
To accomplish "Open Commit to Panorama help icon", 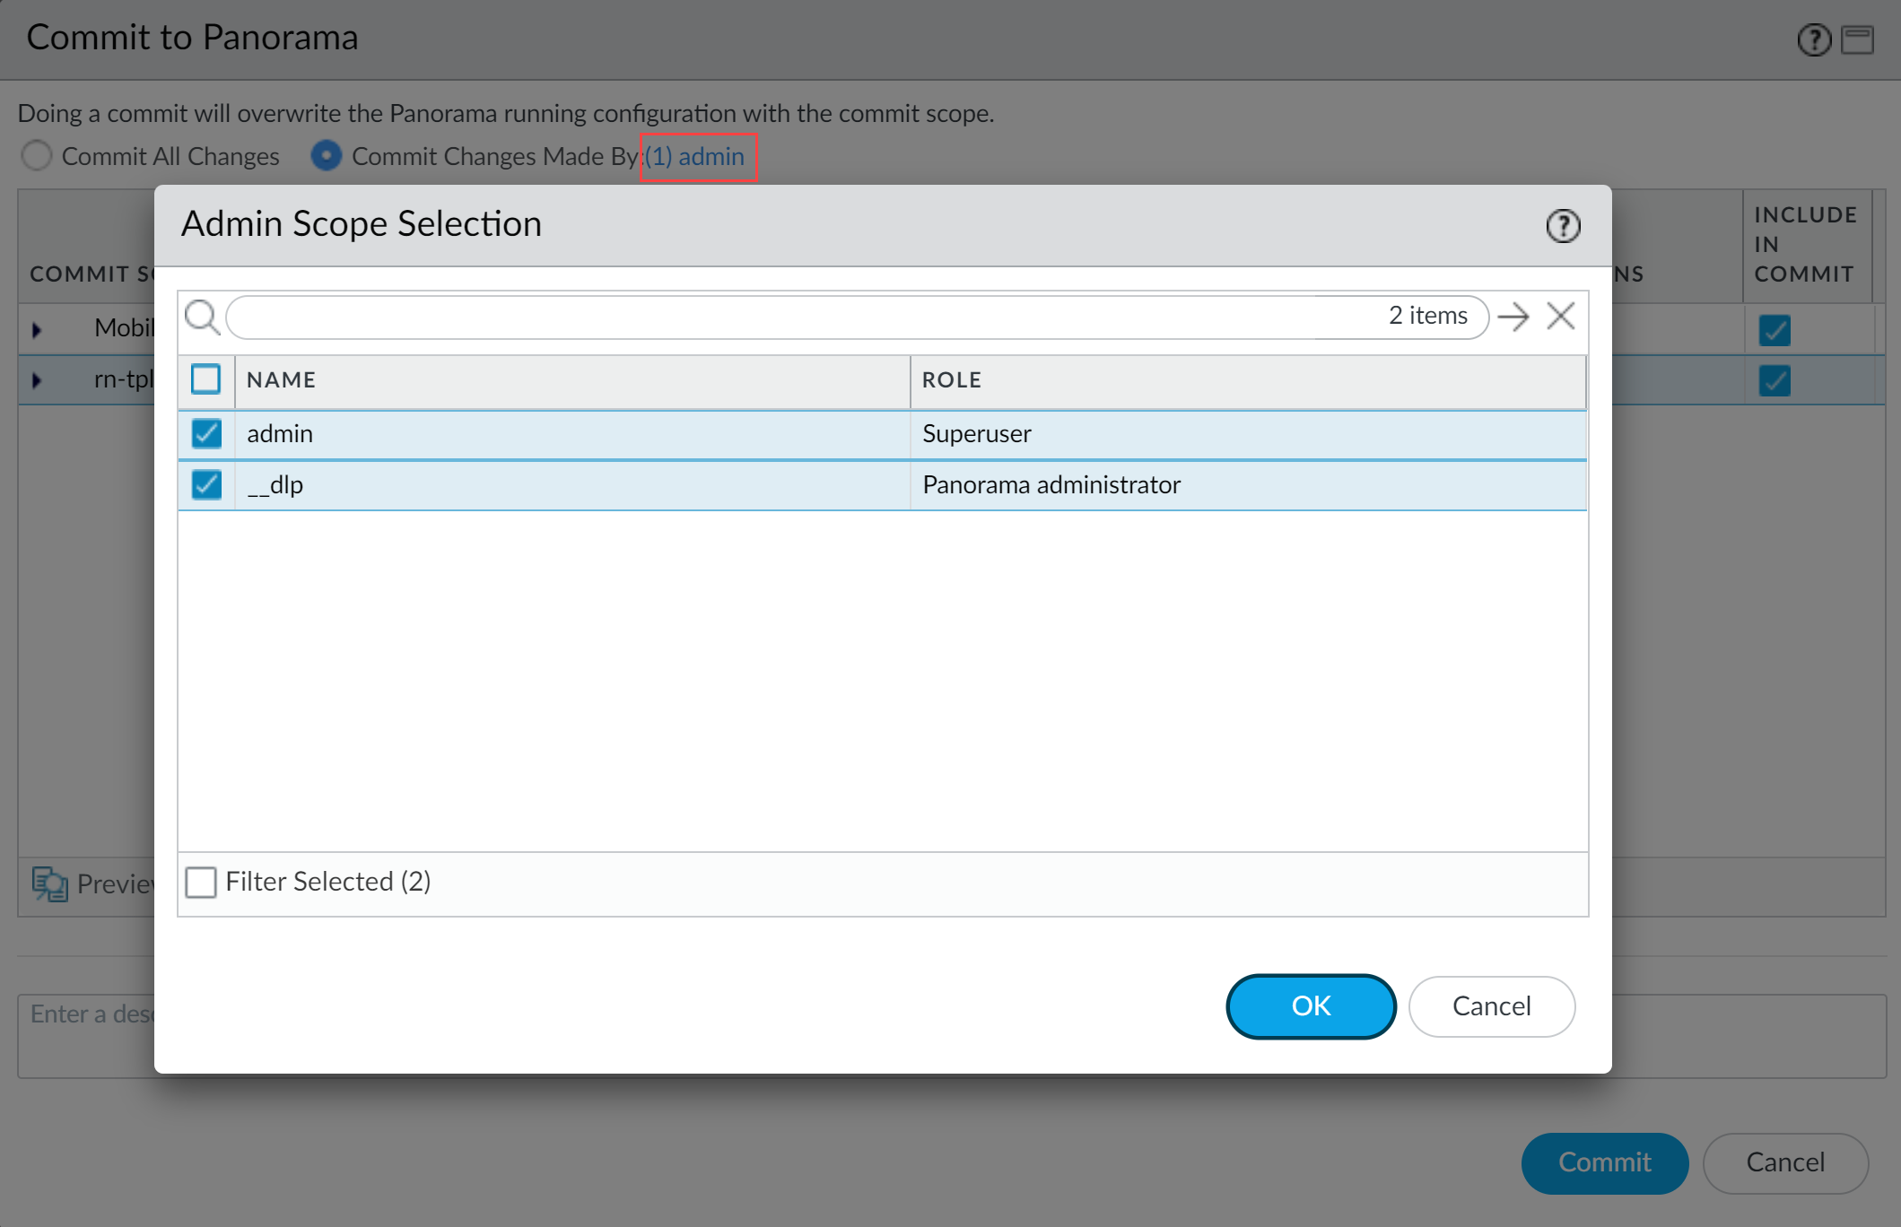I will click(1814, 39).
